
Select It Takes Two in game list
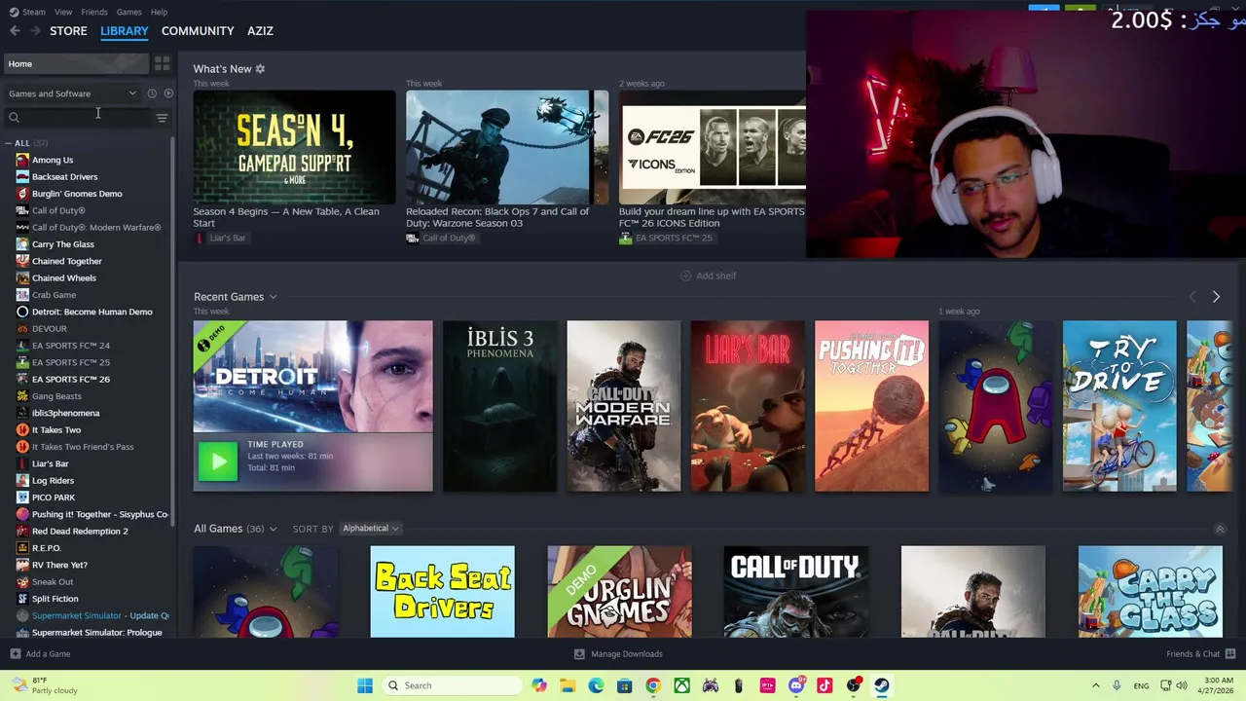[x=56, y=430]
